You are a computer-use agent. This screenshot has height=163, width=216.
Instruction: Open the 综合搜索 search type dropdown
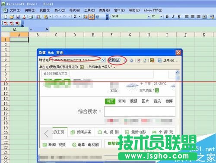100,111
